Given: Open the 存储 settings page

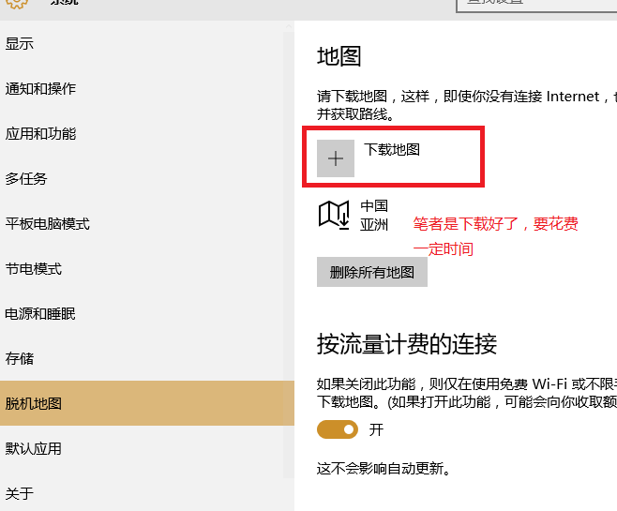Looking at the screenshot, I should click(20, 359).
